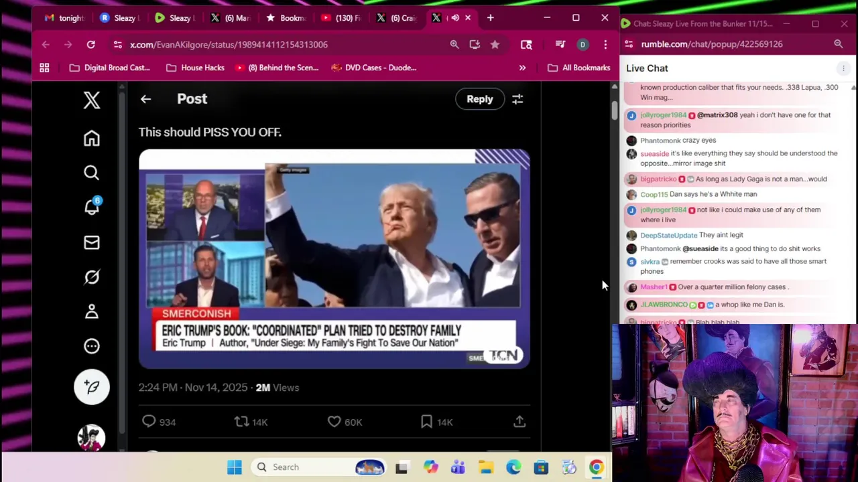Image resolution: width=858 pixels, height=482 pixels.
Task: Click the install app icon in address bar
Action: tap(475, 44)
